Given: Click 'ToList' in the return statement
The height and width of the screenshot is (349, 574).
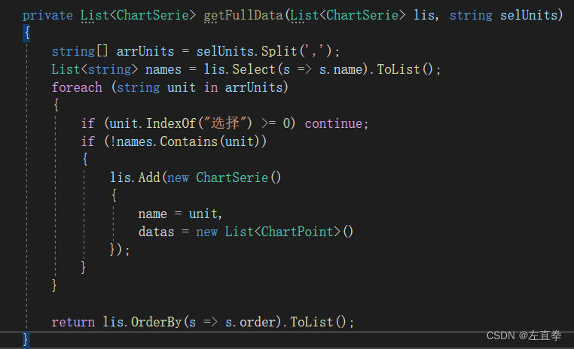Looking at the screenshot, I should (x=312, y=322).
